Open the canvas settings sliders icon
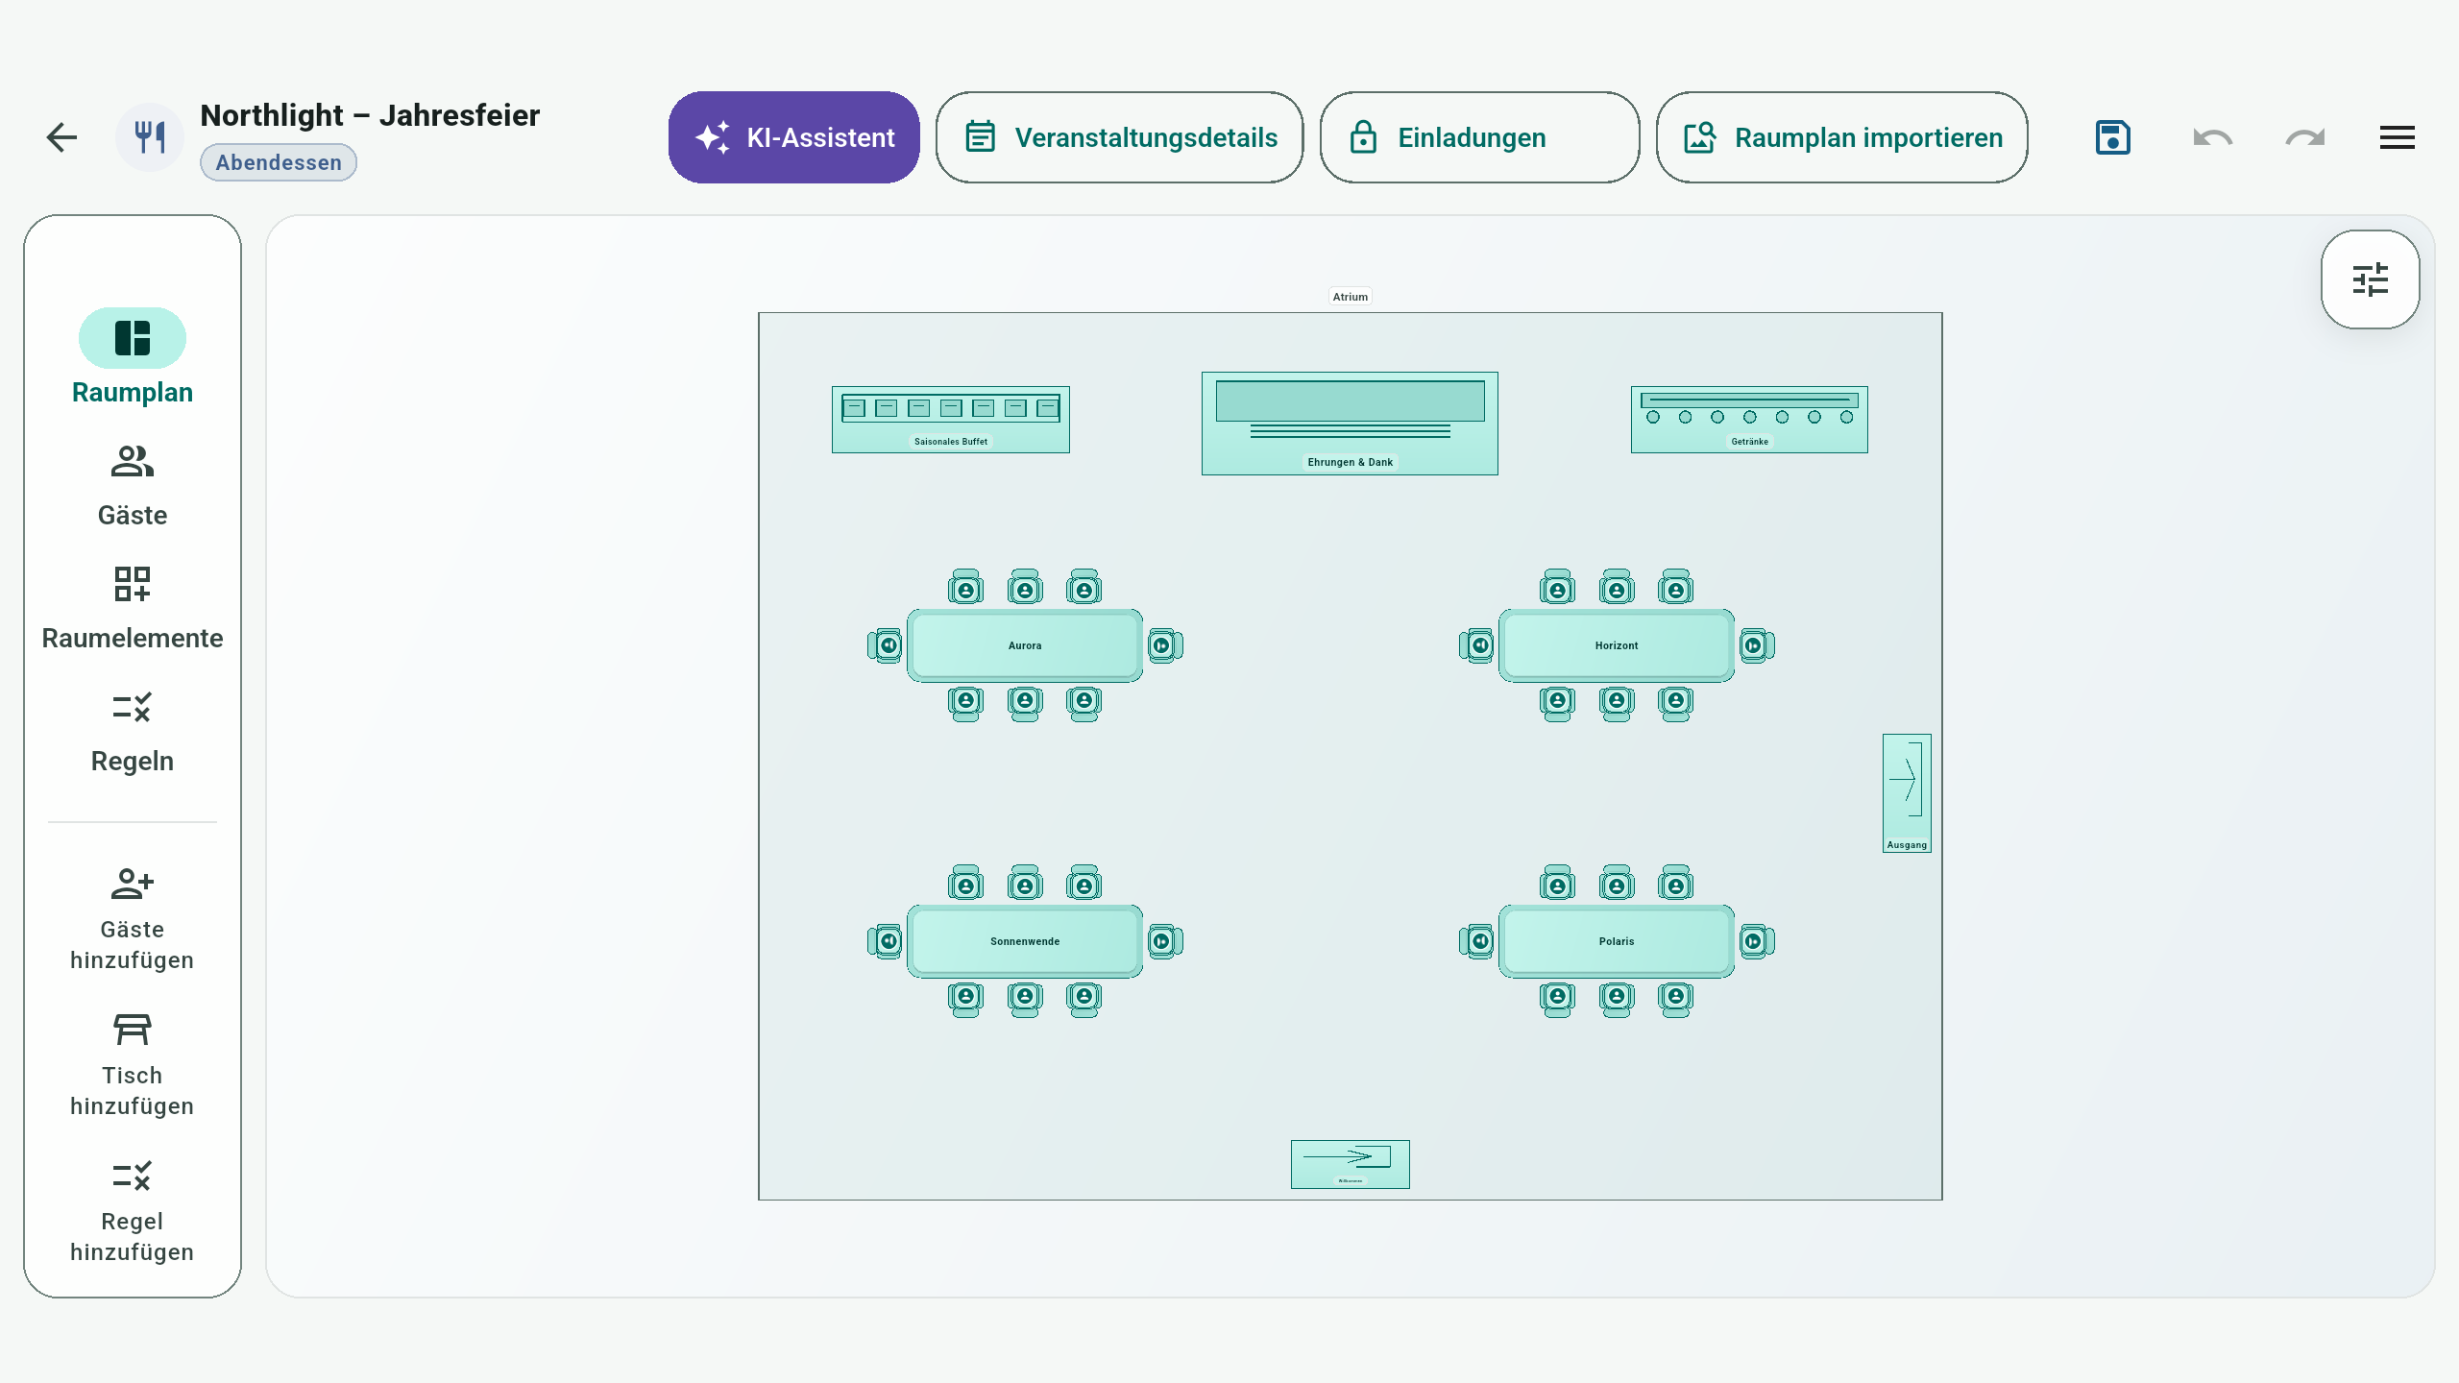The height and width of the screenshot is (1383, 2459). [x=2370, y=279]
